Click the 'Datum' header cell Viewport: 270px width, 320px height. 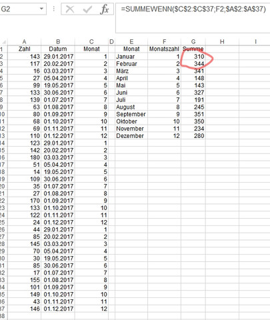pyautogui.click(x=58, y=49)
